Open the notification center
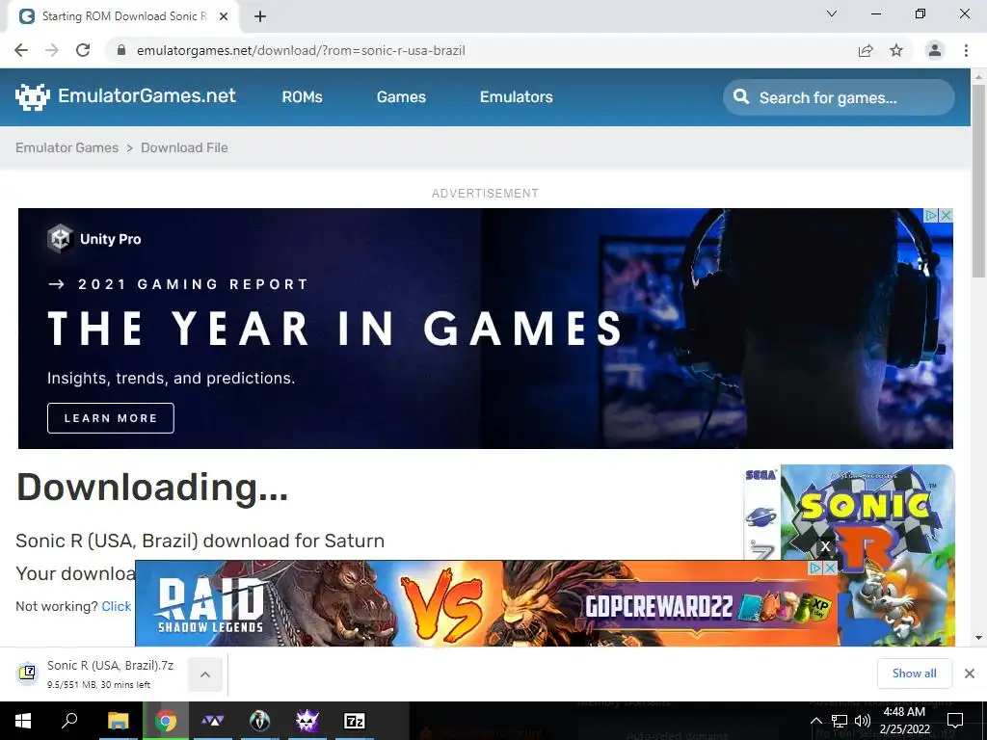987x740 pixels. 955,721
